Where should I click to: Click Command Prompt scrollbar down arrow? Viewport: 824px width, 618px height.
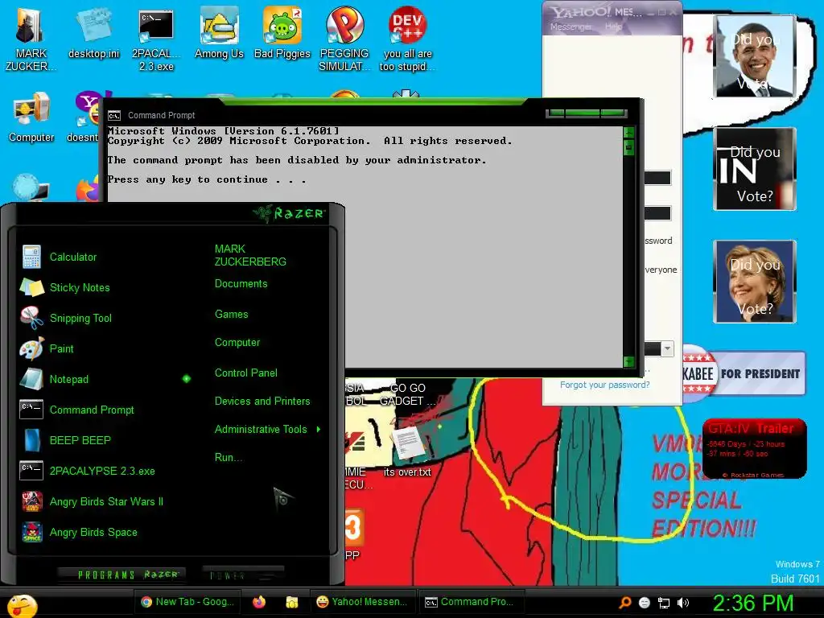click(628, 361)
